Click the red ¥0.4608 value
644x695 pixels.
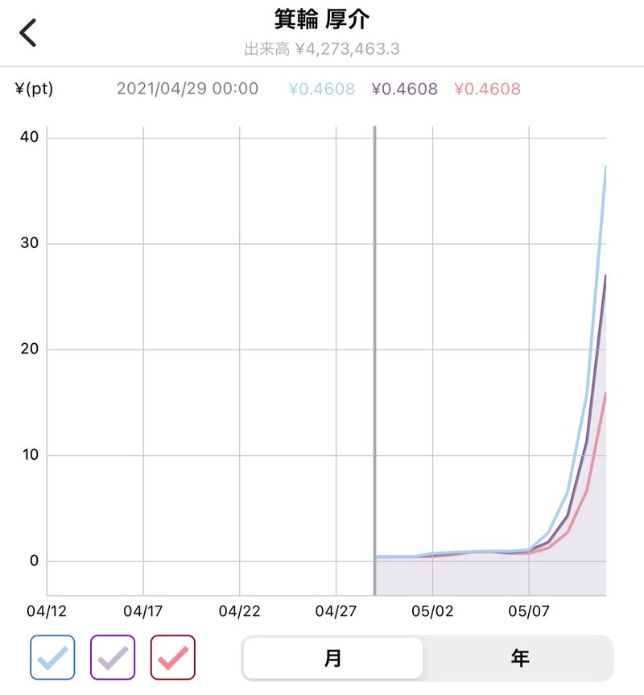(487, 89)
